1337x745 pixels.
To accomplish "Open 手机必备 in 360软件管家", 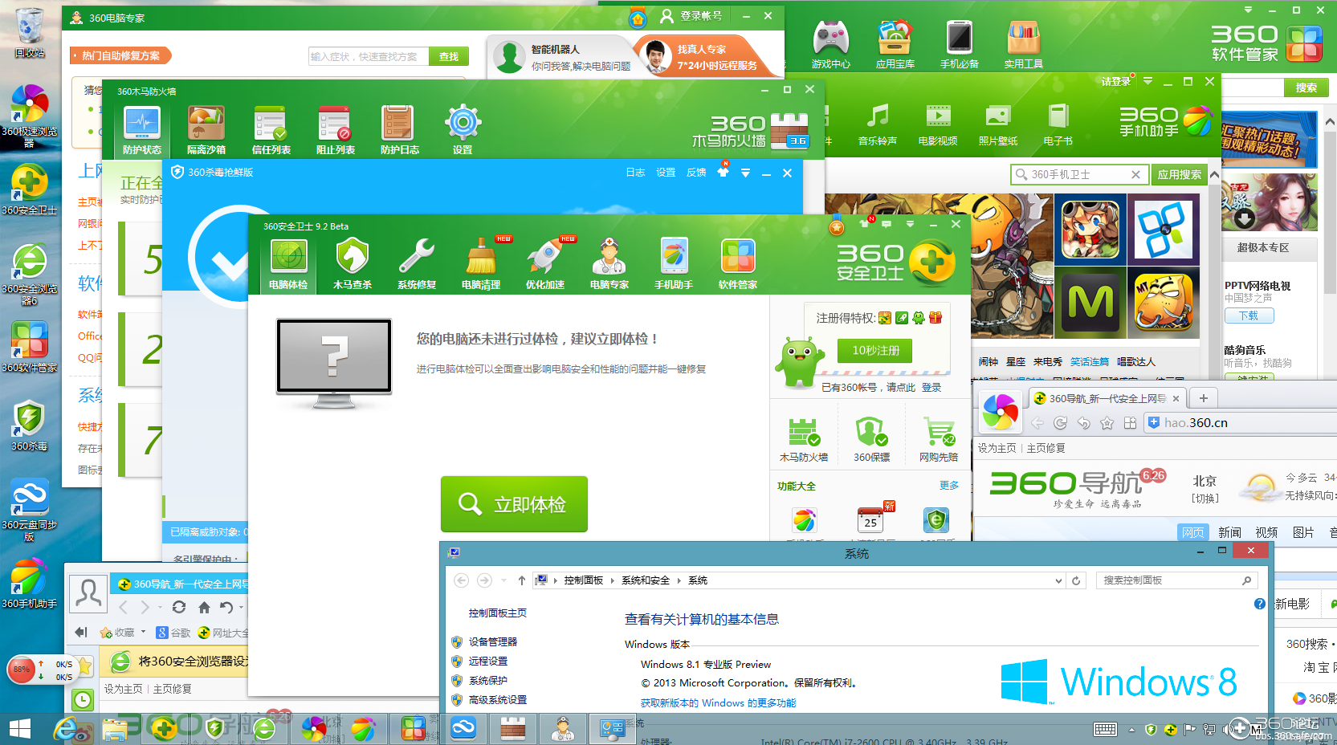I will tap(959, 44).
